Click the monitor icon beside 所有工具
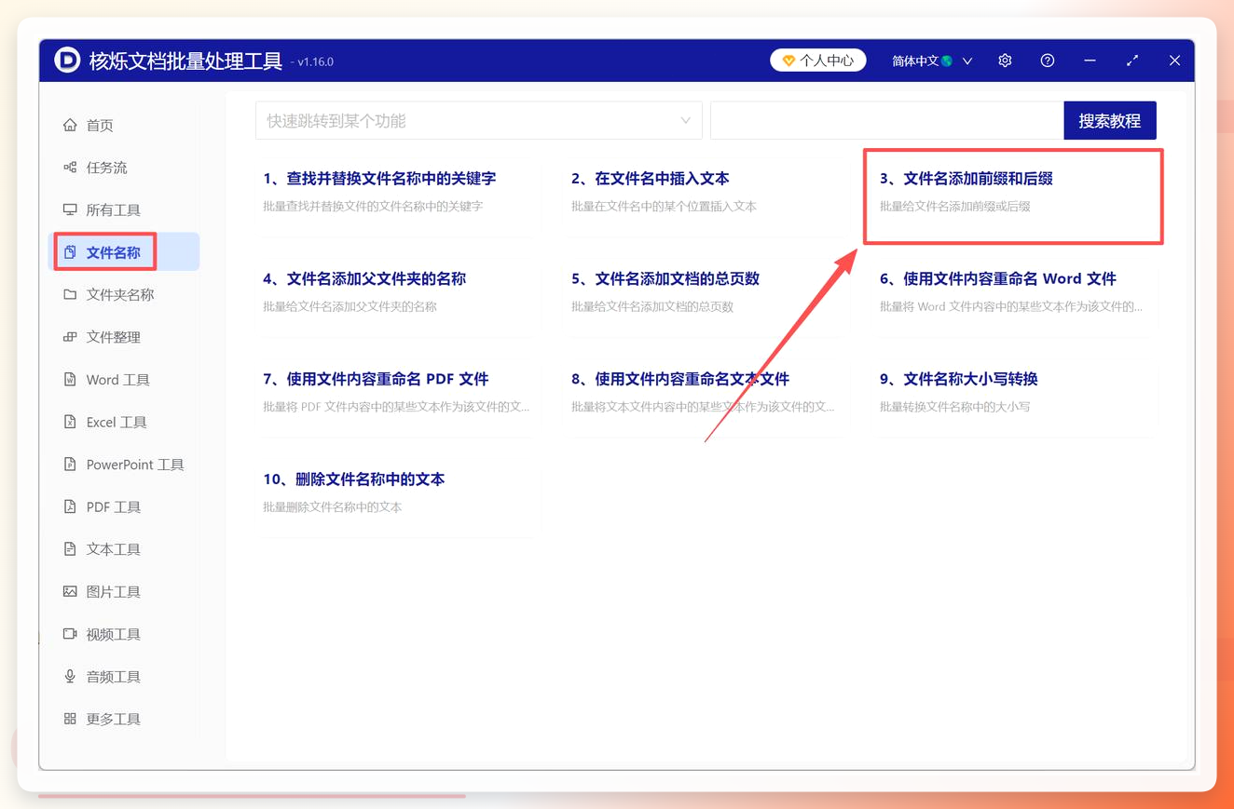1234x809 pixels. click(70, 209)
